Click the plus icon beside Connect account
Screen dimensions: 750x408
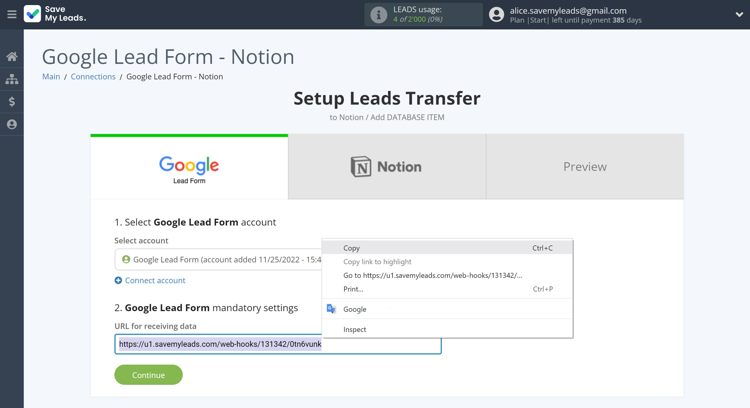coord(118,280)
